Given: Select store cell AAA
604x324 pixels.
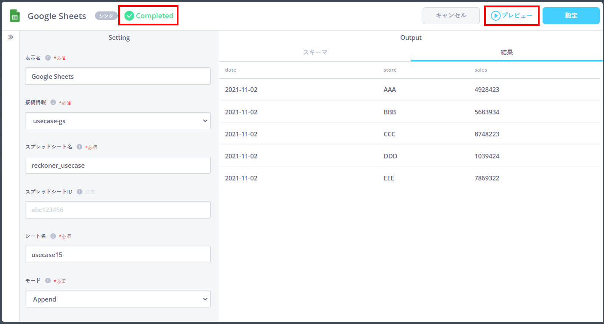Looking at the screenshot, I should [x=390, y=90].
